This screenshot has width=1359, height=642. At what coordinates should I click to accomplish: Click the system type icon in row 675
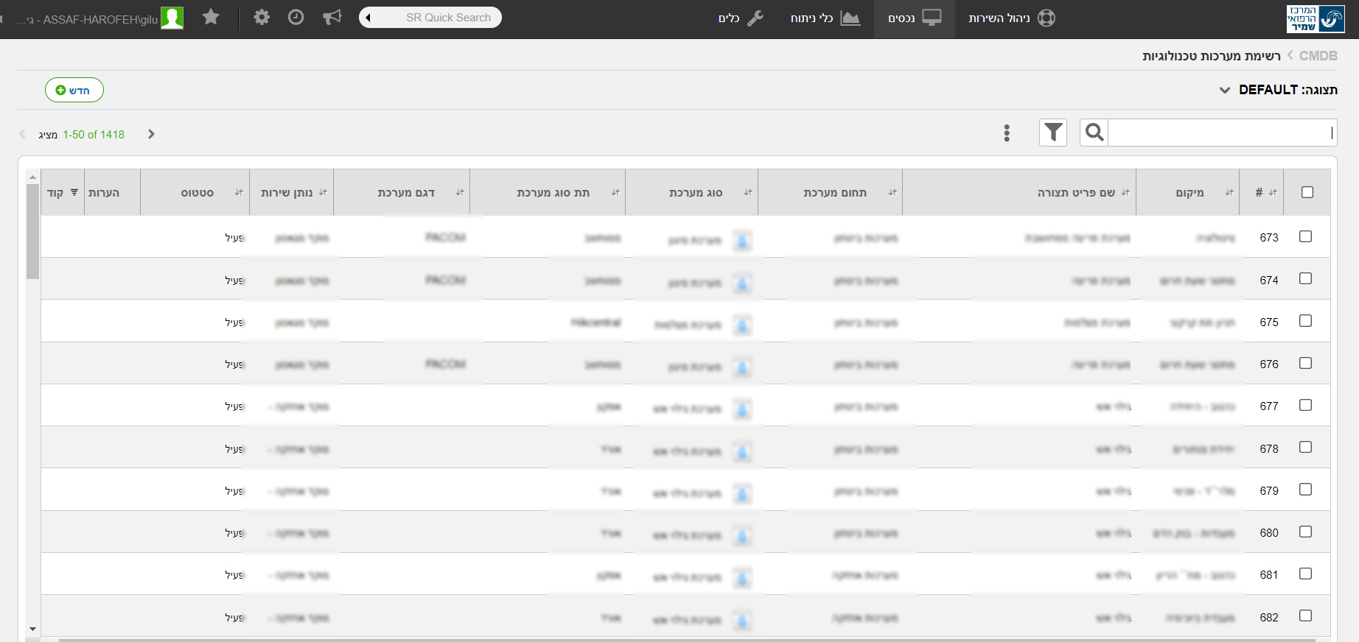click(742, 325)
